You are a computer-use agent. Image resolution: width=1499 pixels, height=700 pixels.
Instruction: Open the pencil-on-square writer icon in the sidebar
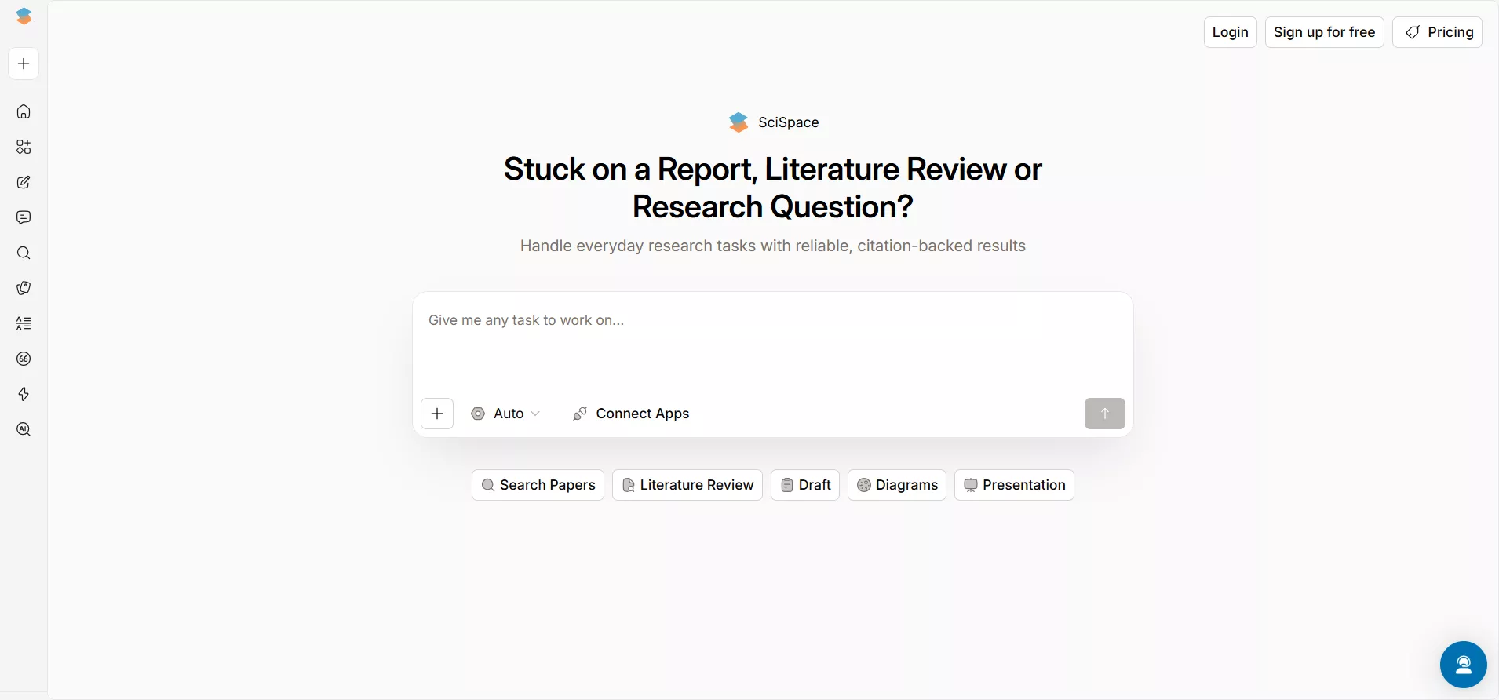pos(24,182)
